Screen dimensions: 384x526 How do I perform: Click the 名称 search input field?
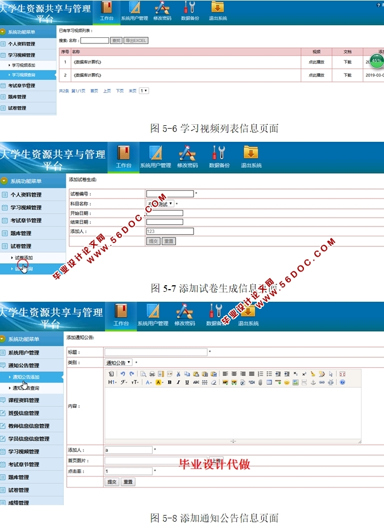[95, 41]
